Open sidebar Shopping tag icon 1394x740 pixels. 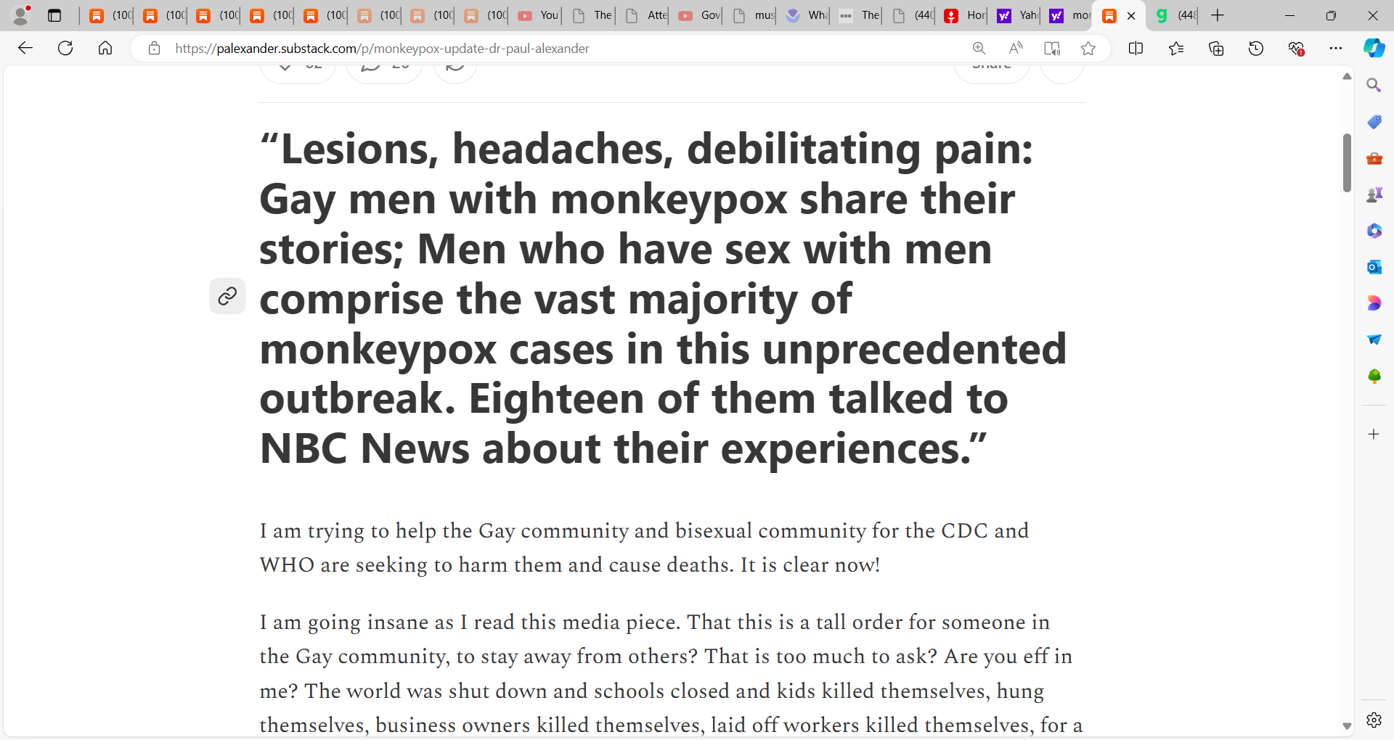tap(1374, 122)
